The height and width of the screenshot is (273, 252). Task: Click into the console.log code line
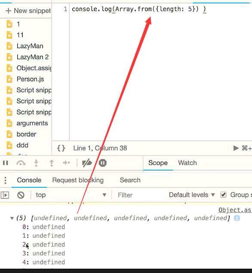click(139, 9)
